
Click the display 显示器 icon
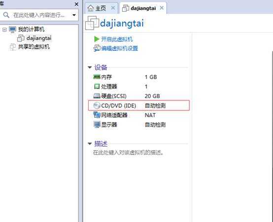point(97,125)
